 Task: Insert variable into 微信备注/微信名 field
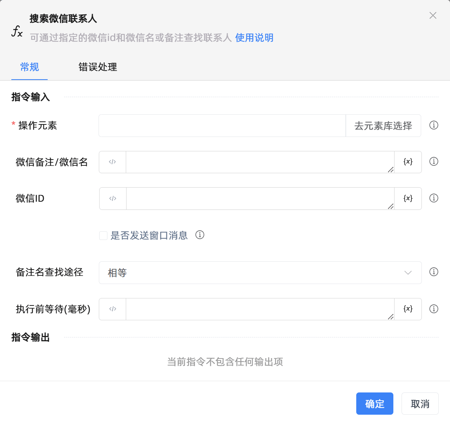pyautogui.click(x=408, y=162)
